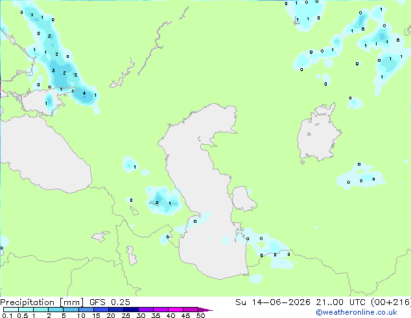Pick the 5–10 mm blue legend swatch
Image resolution: width=411 pixels, height=318 pixels.
71,310
